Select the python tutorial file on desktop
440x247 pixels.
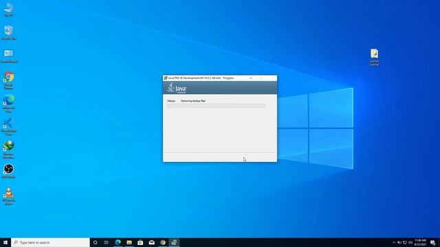point(374,58)
